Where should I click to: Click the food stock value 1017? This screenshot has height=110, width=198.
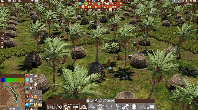90,10
